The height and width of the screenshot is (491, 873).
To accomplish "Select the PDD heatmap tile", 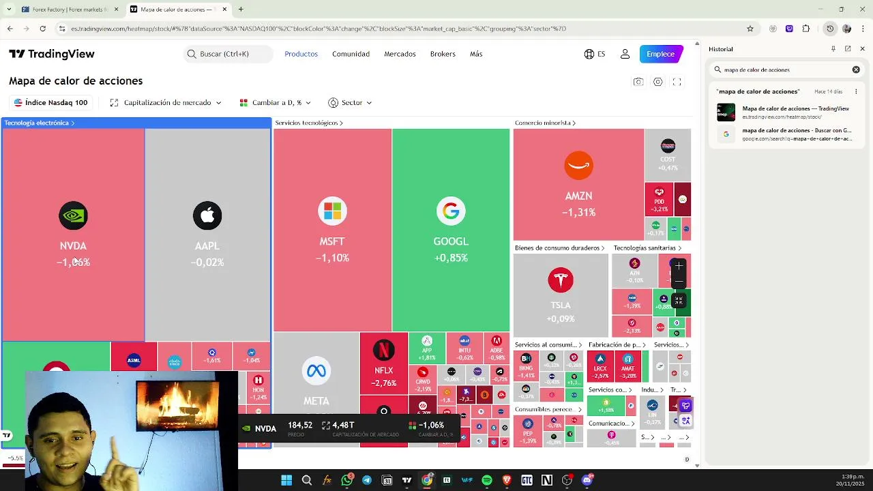I will pos(659,199).
